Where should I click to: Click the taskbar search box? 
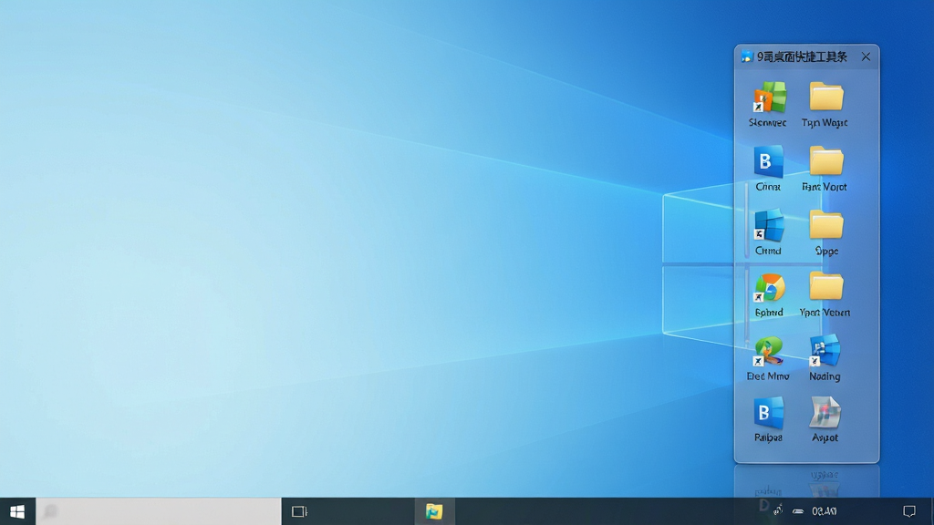click(x=159, y=511)
